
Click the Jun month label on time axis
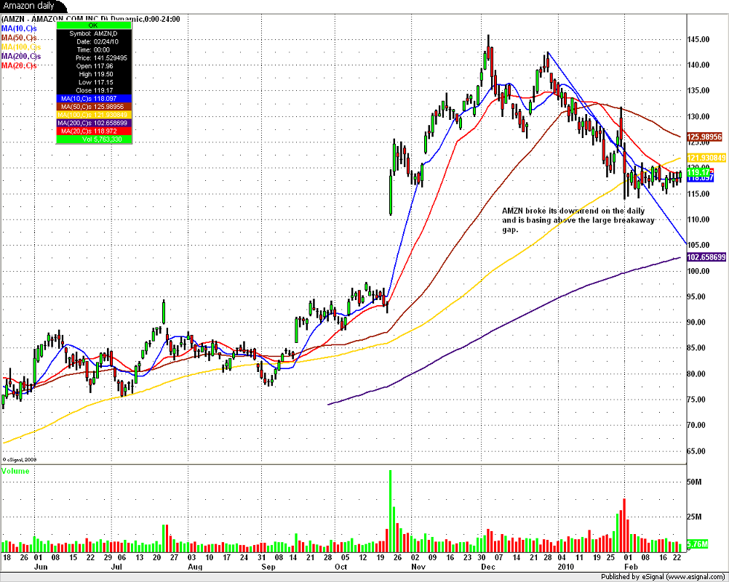coord(41,567)
